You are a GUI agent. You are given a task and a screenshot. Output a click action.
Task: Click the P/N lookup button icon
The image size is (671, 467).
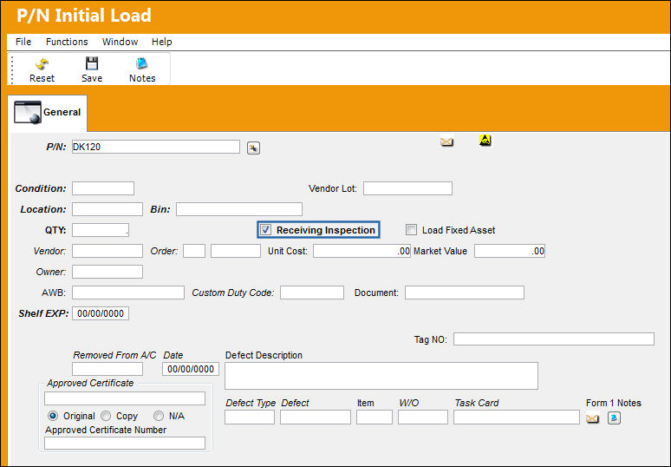[253, 148]
